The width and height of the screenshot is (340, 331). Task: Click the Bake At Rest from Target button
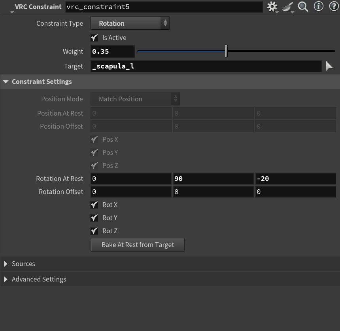138,245
